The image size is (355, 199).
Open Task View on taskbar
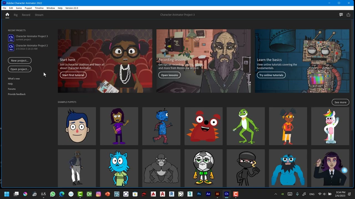pyautogui.click(x=16, y=194)
